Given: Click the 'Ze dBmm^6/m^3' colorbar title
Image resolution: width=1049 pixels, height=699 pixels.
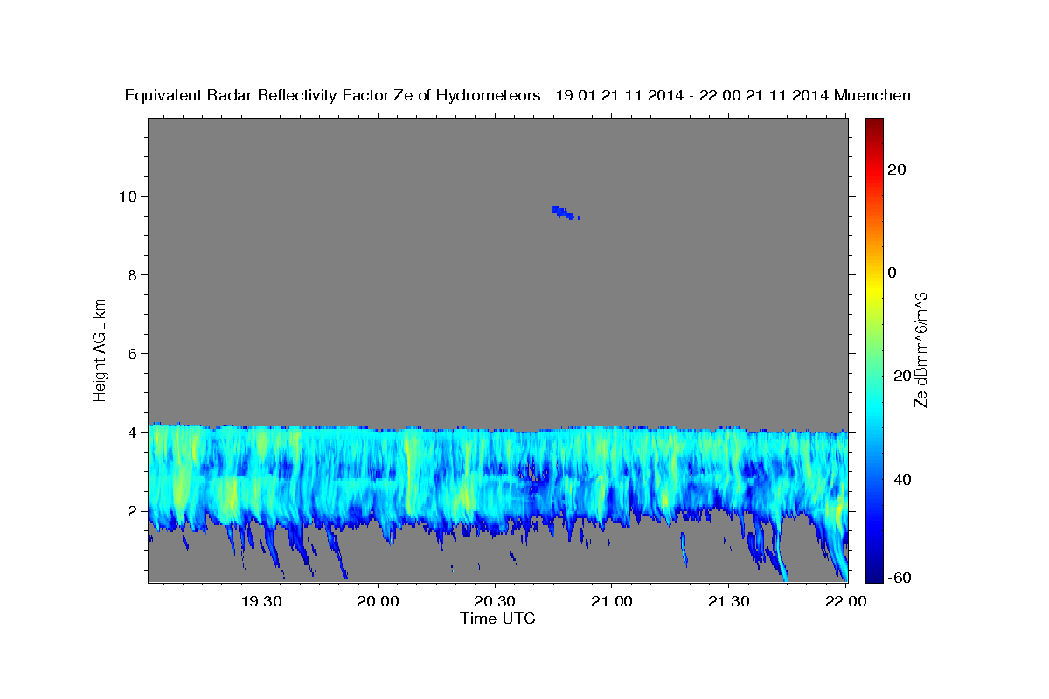Looking at the screenshot, I should coord(920,349).
